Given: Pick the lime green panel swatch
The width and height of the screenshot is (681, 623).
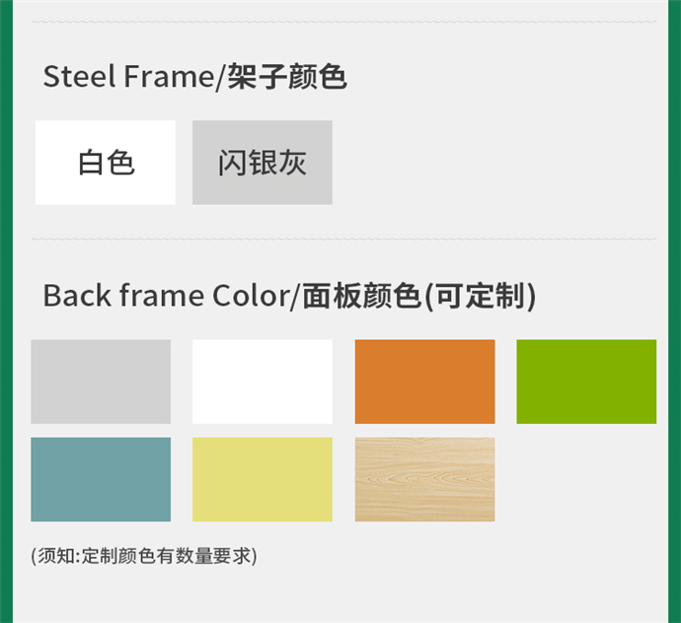Looking at the screenshot, I should pyautogui.click(x=586, y=381).
